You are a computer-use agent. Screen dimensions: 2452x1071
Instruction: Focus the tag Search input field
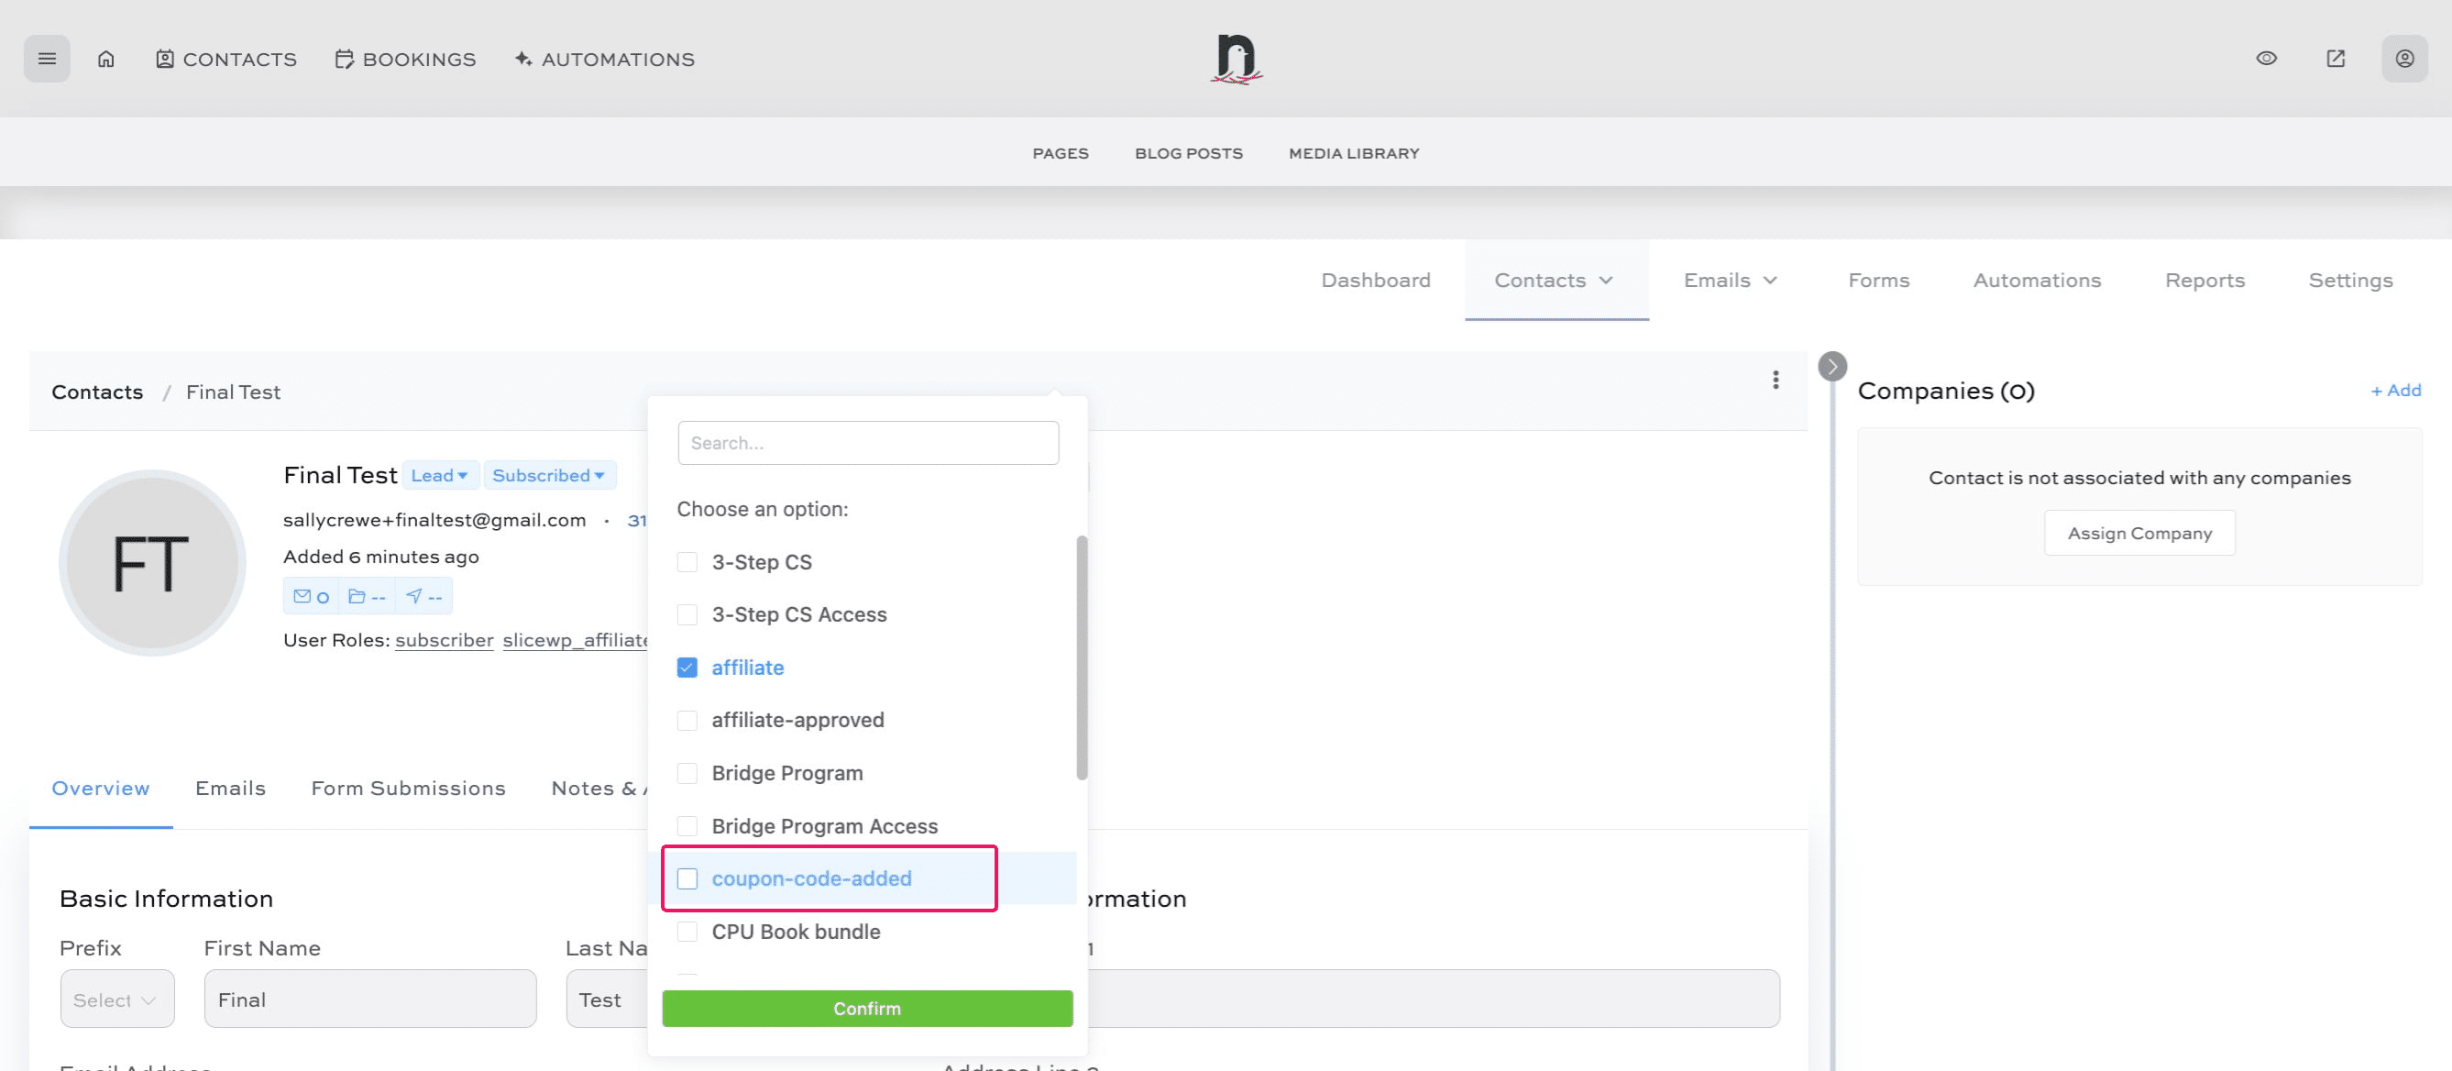867,443
